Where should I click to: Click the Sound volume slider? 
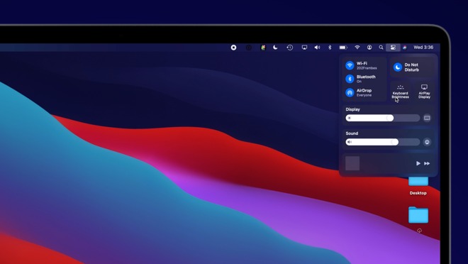tap(383, 142)
